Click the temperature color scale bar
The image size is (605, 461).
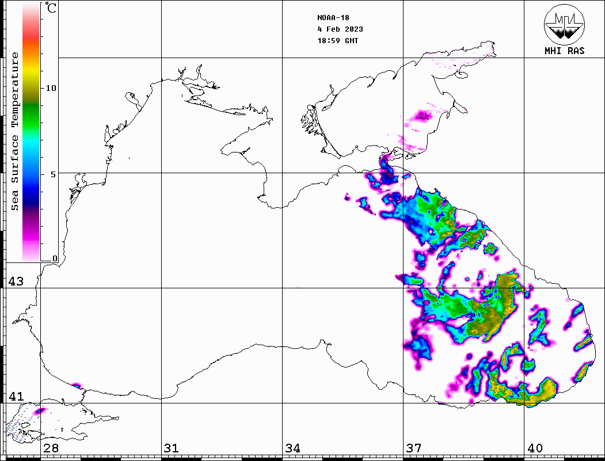coord(31,132)
